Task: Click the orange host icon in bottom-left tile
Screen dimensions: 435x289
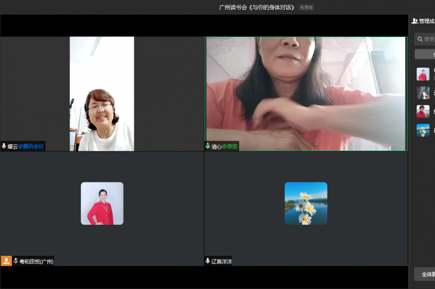Action: pyautogui.click(x=6, y=261)
